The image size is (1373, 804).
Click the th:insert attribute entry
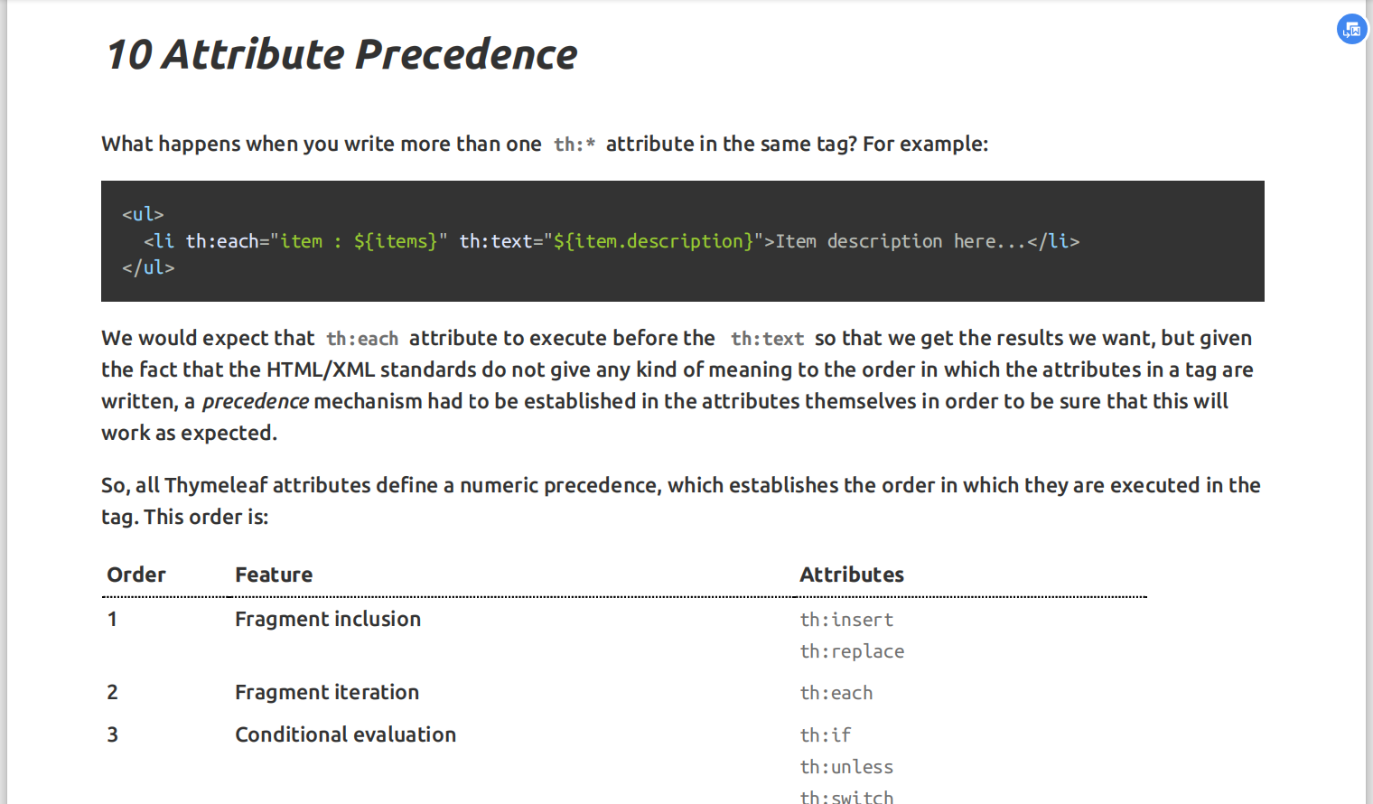pyautogui.click(x=846, y=620)
